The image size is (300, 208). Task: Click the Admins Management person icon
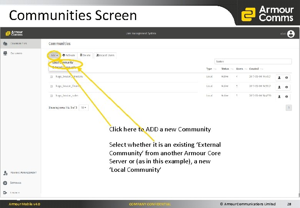[x=5, y=173]
